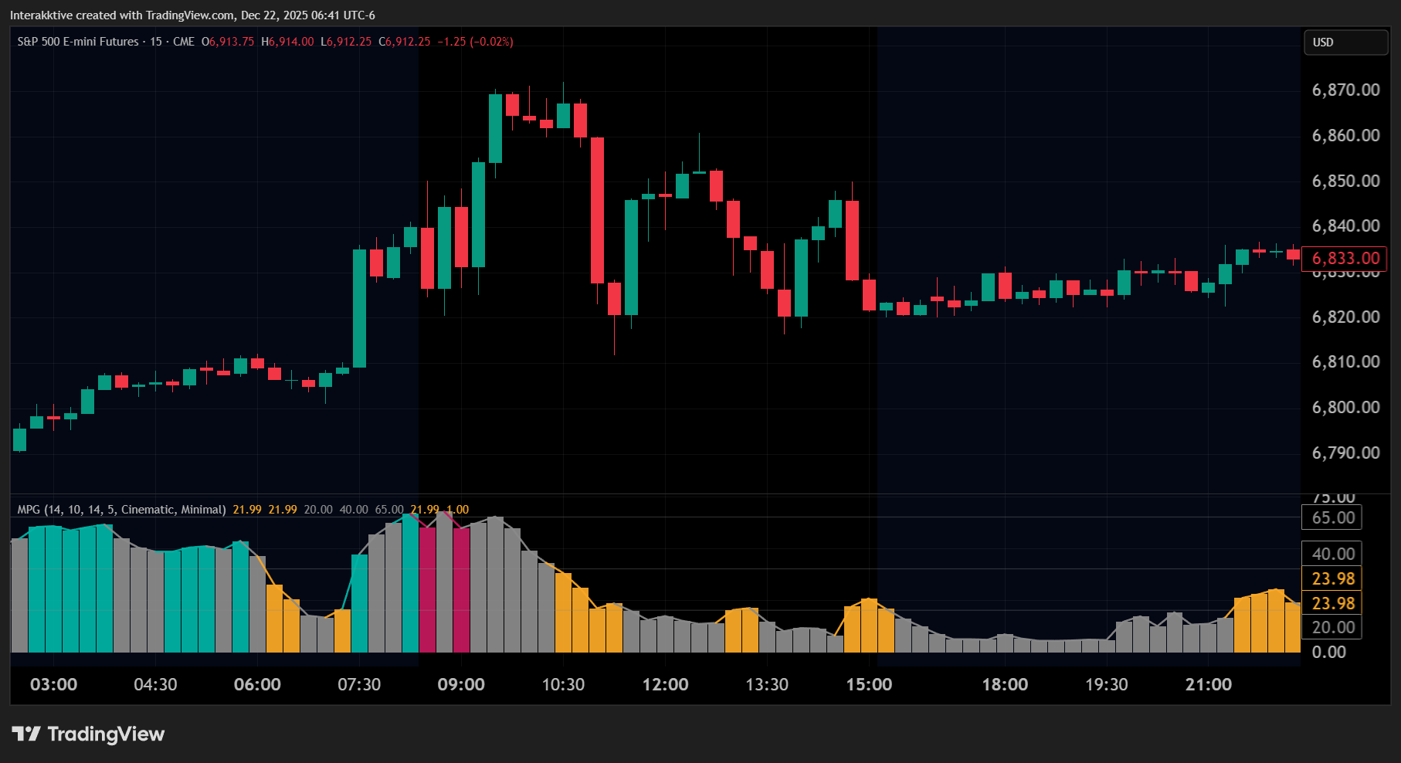Click the 13:30 time axis label
This screenshot has width=1401, height=763.
(x=767, y=685)
